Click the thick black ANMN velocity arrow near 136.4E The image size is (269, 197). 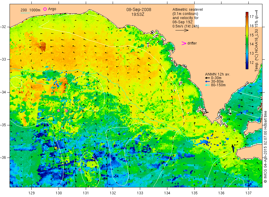coord(233,148)
